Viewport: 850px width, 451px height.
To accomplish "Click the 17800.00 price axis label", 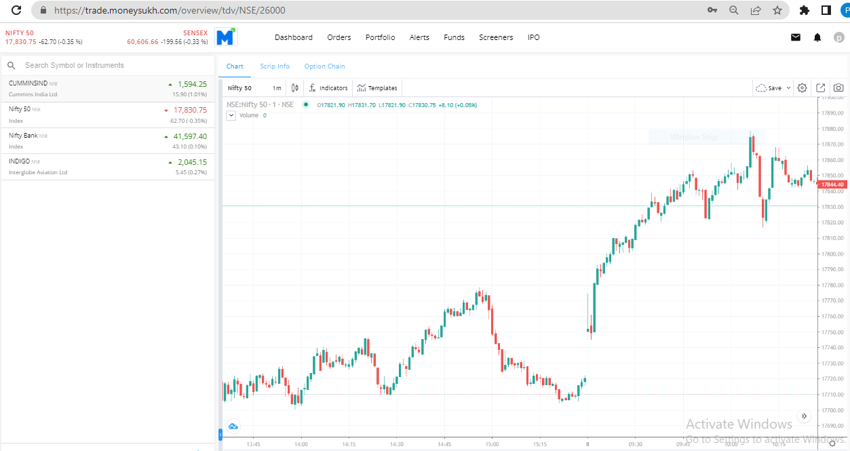I will (832, 254).
